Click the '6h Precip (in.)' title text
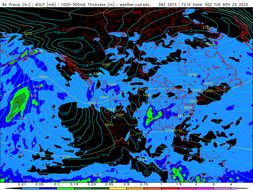Image resolution: width=253 pixels, height=190 pixels. 16,4
